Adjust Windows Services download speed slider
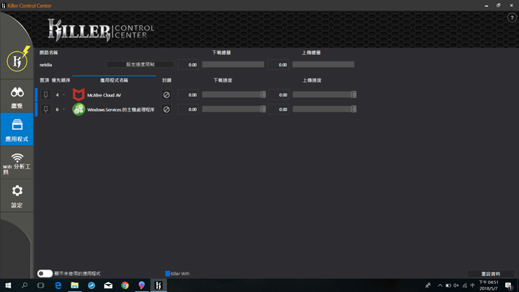 pos(263,109)
